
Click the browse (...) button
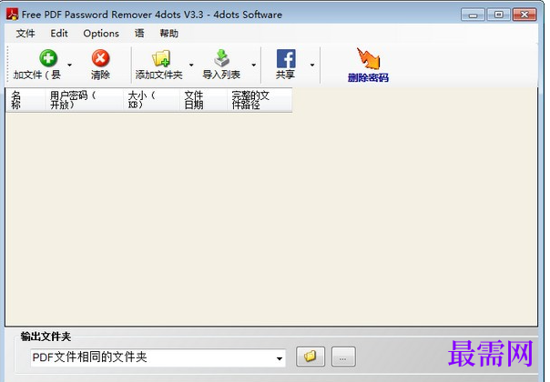click(343, 357)
